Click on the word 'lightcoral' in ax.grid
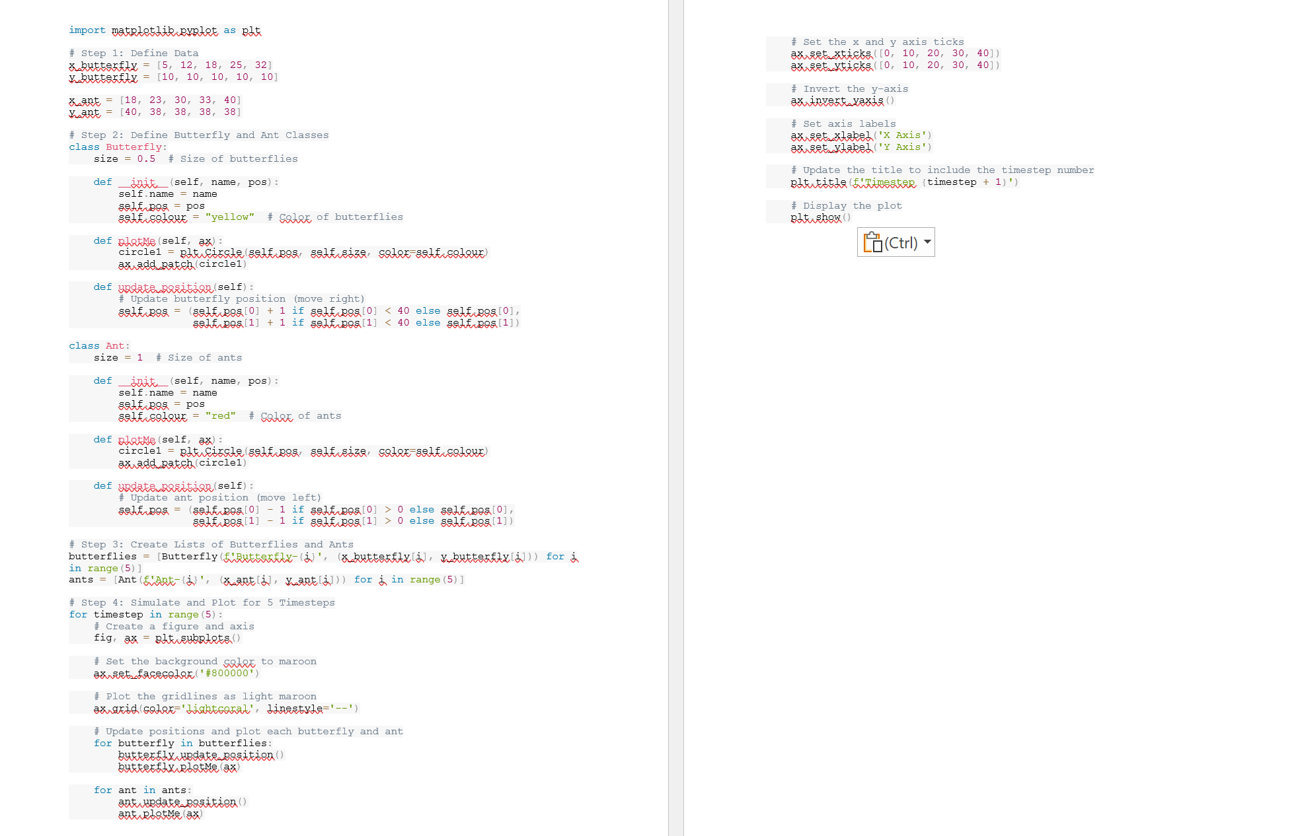This screenshot has width=1298, height=836. pos(217,709)
